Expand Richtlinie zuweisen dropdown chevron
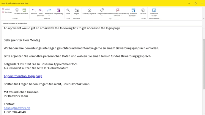205x115 pixels. coord(136,16)
